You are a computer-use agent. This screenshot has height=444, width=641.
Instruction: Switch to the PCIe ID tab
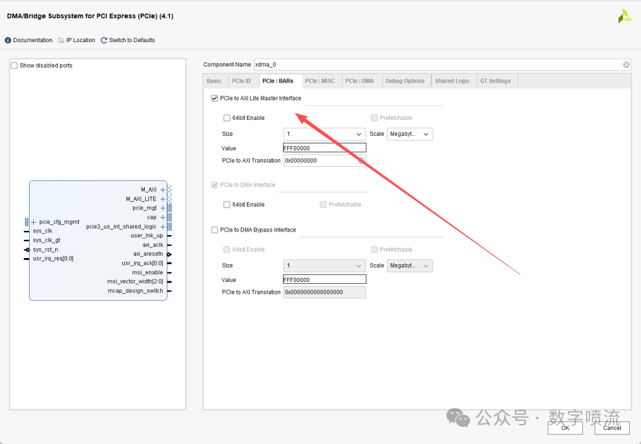[x=241, y=81]
